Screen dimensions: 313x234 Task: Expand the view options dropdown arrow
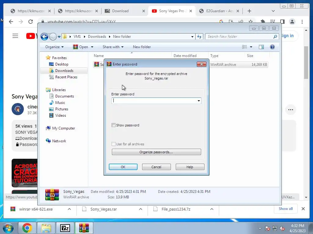click(251, 47)
